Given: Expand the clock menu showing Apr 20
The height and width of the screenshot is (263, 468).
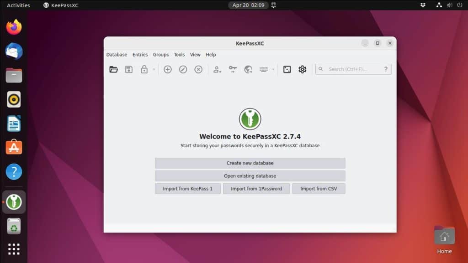Looking at the screenshot, I should tap(248, 5).
